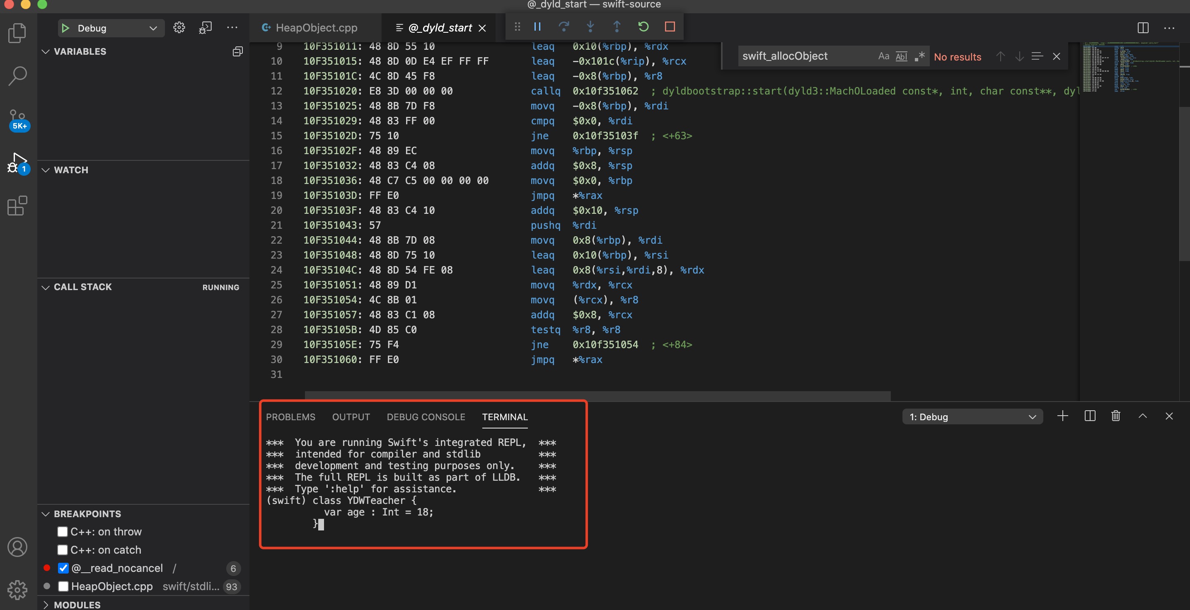The image size is (1190, 610).
Task: Open the Extensions view
Action: click(x=17, y=206)
